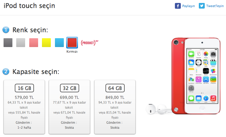Click the 'iPod touch seçin' heading
This screenshot has width=226, height=137.
(x=29, y=6)
